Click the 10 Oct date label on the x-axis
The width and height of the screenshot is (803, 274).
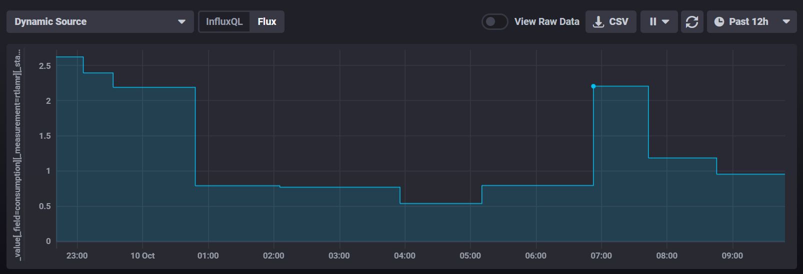coord(142,256)
